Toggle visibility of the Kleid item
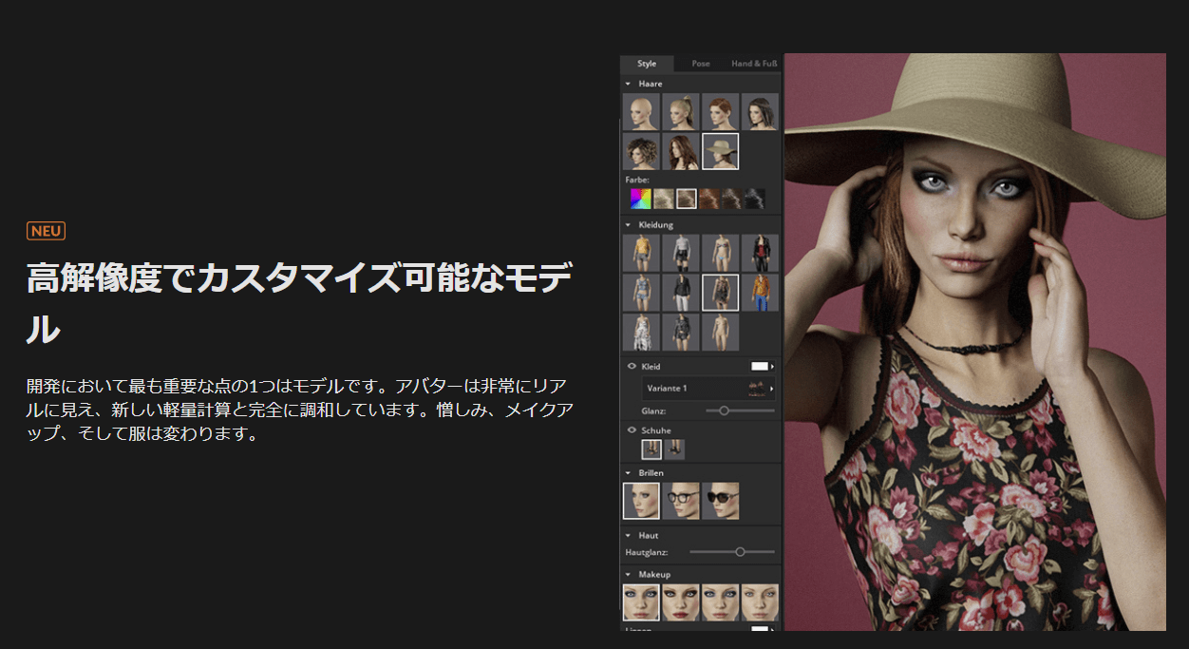Screen dimensions: 1189x649 632,366
